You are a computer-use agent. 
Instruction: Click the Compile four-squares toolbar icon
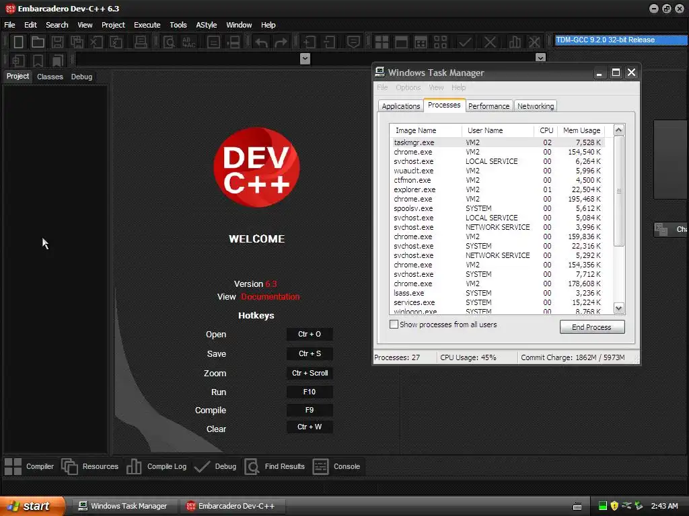click(382, 42)
